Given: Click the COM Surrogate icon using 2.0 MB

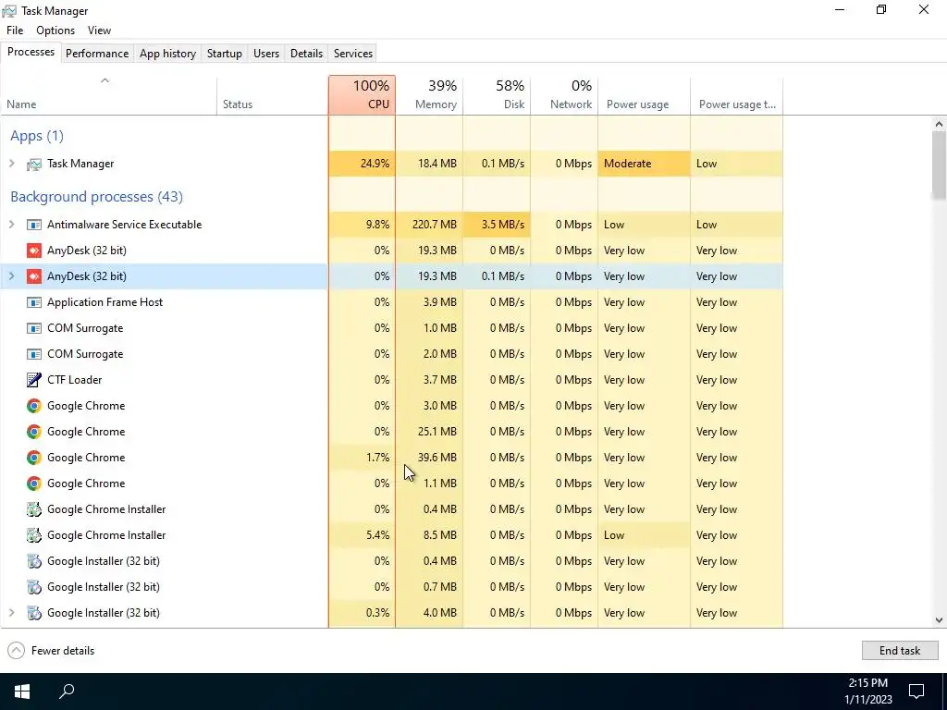Looking at the screenshot, I should (34, 354).
